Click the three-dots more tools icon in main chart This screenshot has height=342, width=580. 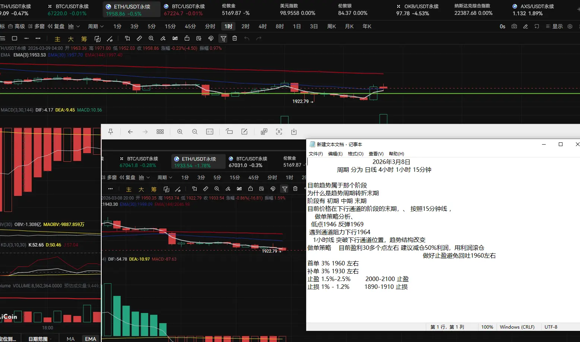click(x=38, y=38)
